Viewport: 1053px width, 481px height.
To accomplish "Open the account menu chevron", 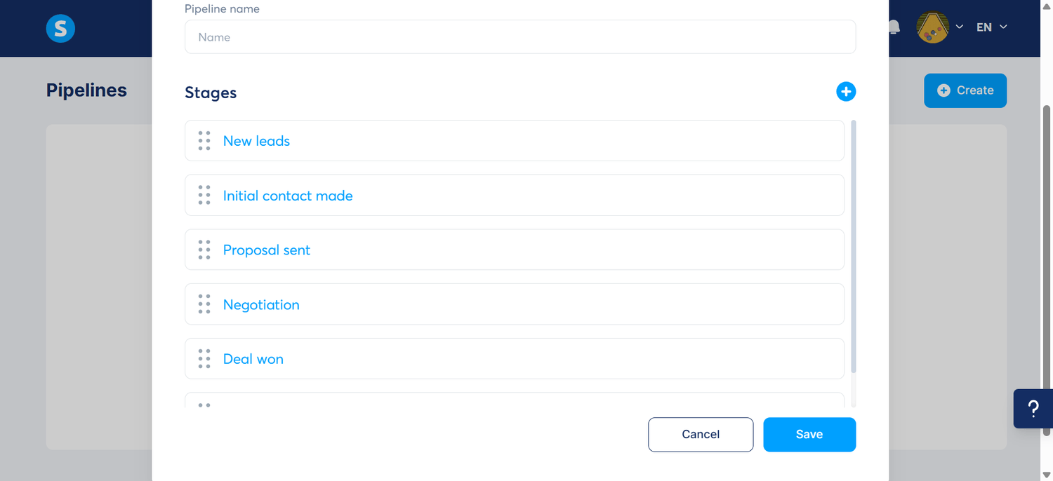I will pos(960,27).
